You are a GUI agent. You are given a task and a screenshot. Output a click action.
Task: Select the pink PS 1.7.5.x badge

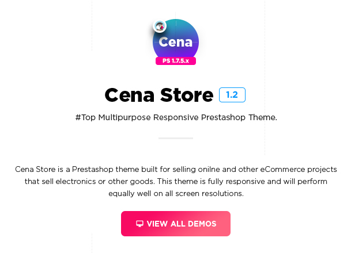coord(176,61)
